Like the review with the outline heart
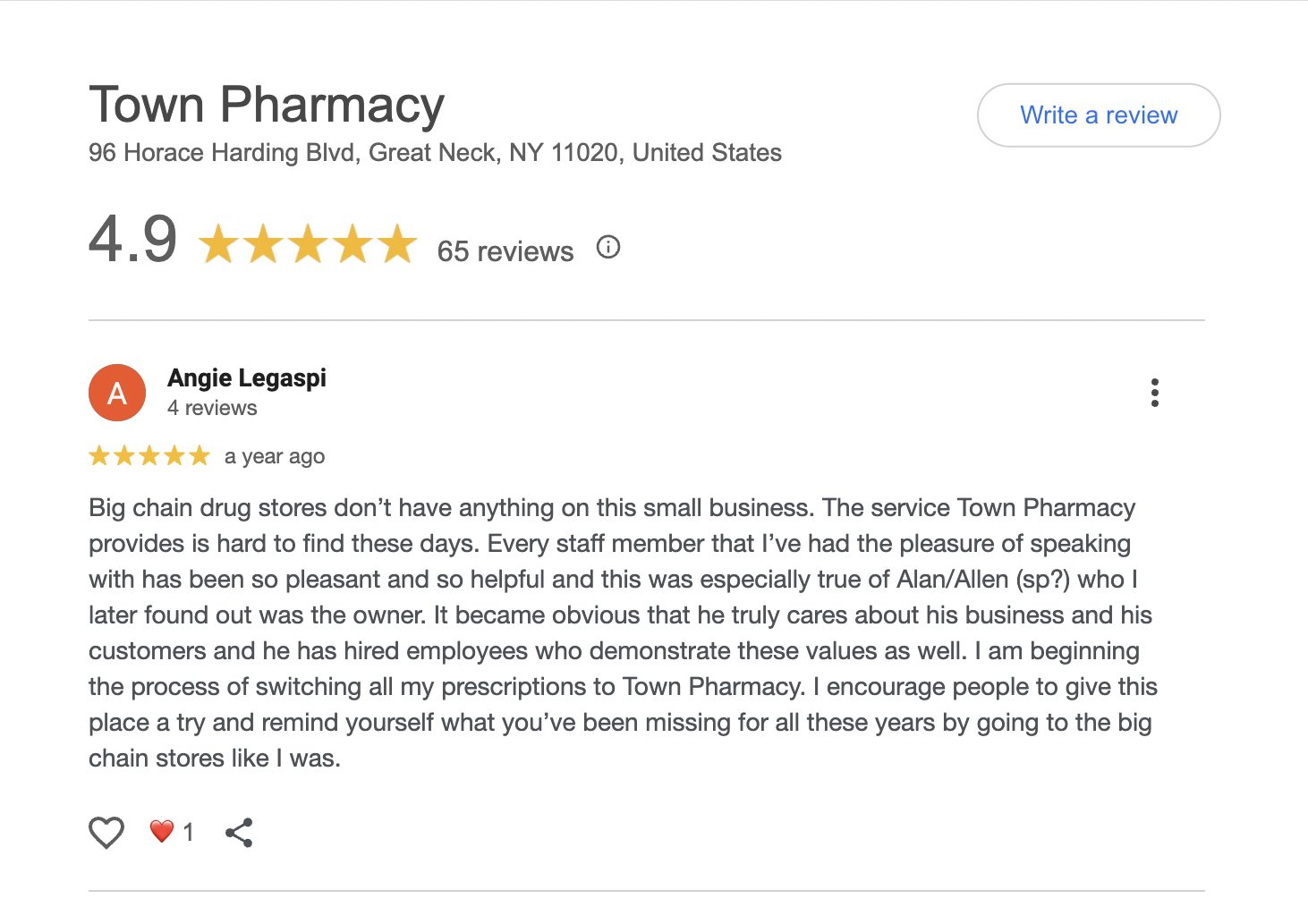The height and width of the screenshot is (907, 1308). click(106, 833)
